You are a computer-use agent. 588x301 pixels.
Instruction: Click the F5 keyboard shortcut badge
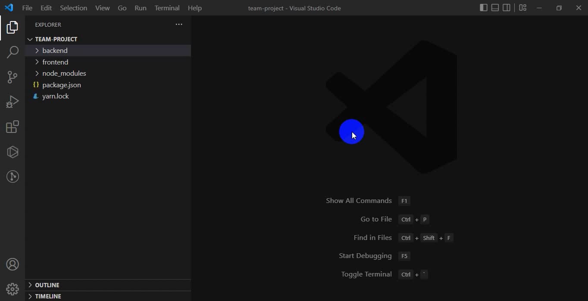[x=404, y=256]
